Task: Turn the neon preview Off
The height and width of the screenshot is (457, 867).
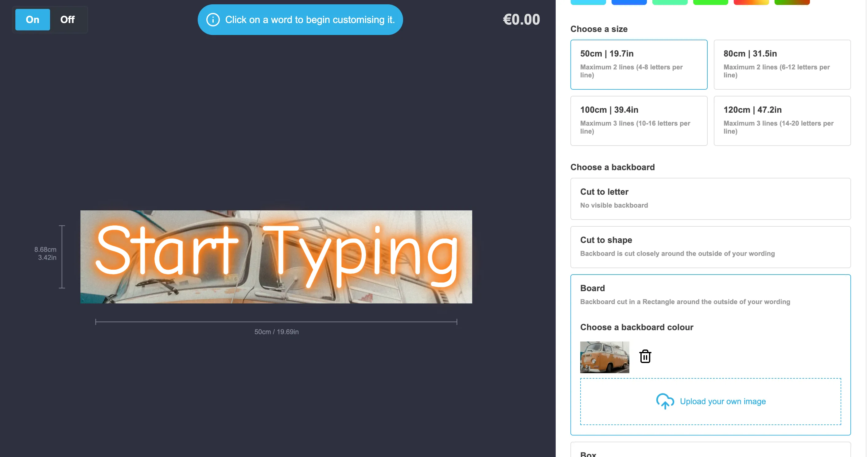Action: click(x=67, y=20)
